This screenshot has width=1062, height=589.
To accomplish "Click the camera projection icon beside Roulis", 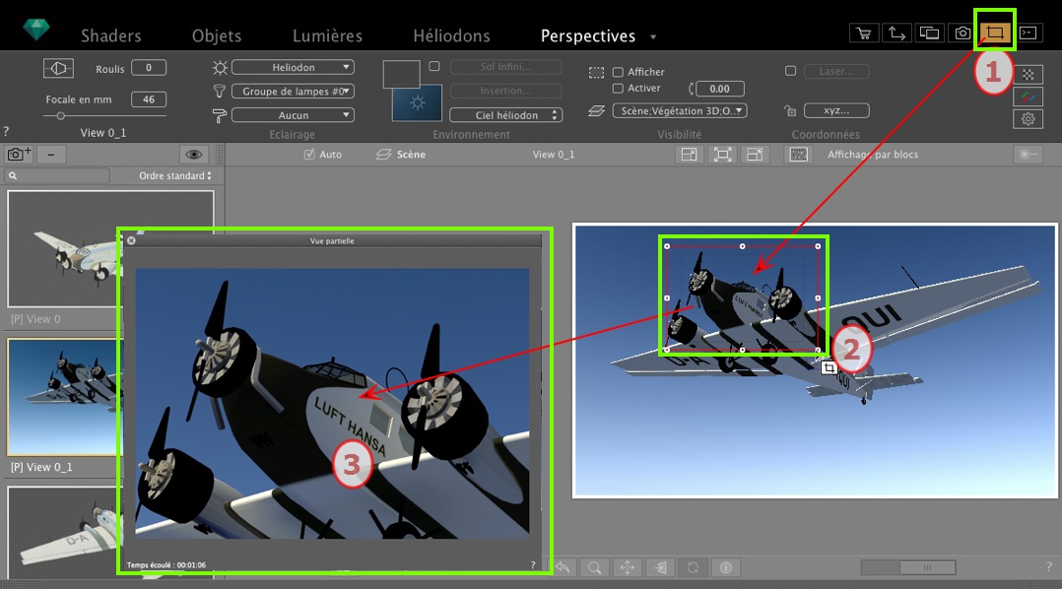I will tap(58, 68).
